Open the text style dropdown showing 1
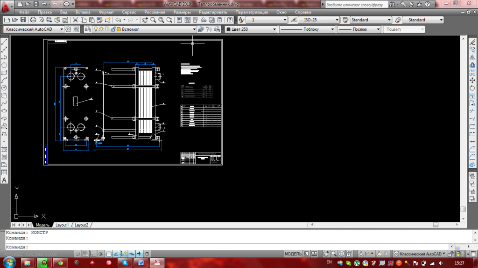The height and width of the screenshot is (268, 478). [267, 20]
